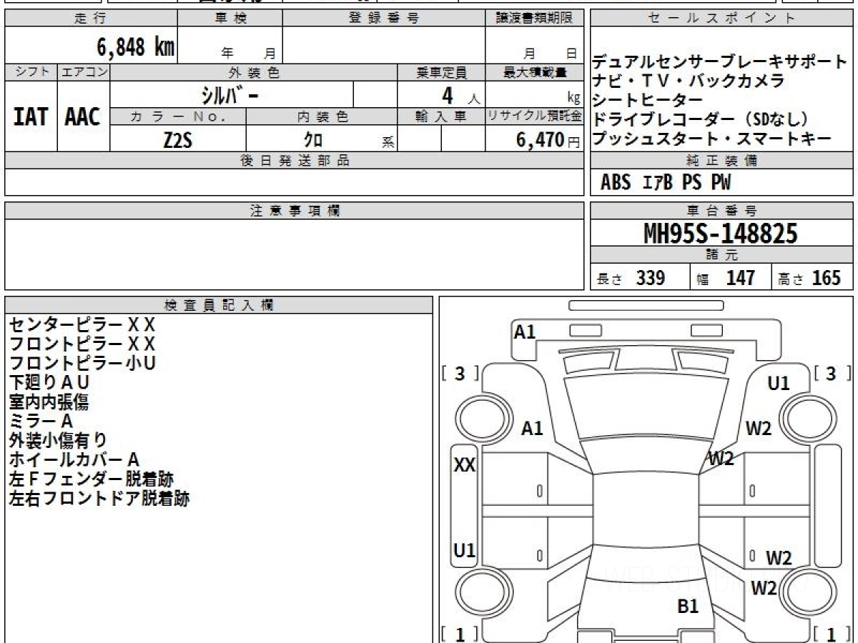Click the XX damage mark on car diagram

(x=465, y=465)
